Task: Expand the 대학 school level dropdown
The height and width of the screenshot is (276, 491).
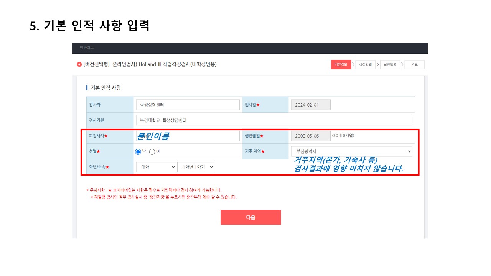Action: pos(156,167)
